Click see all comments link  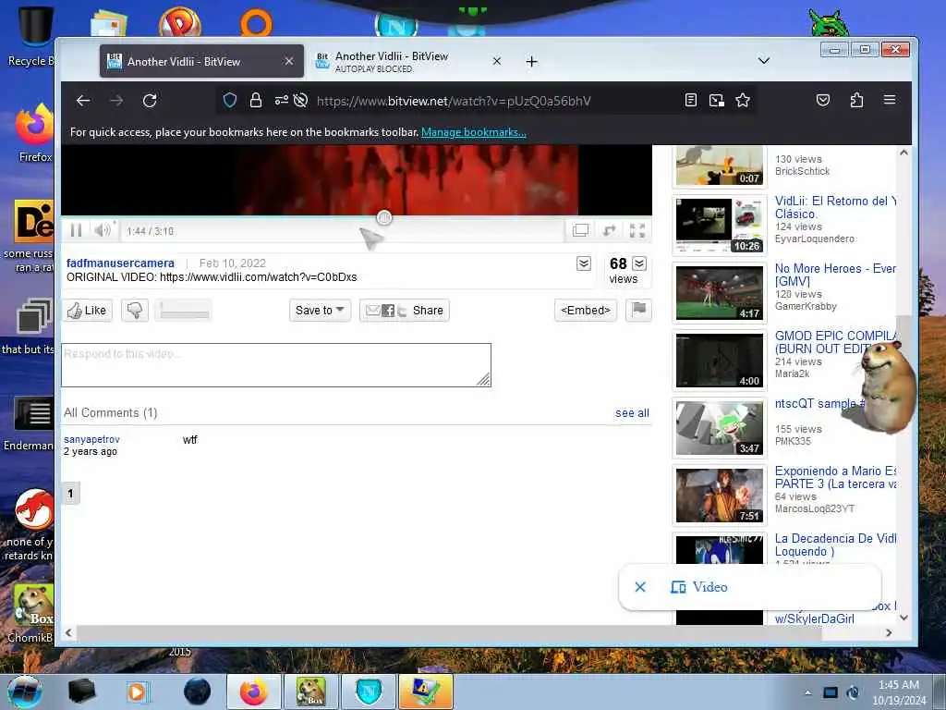(x=632, y=413)
